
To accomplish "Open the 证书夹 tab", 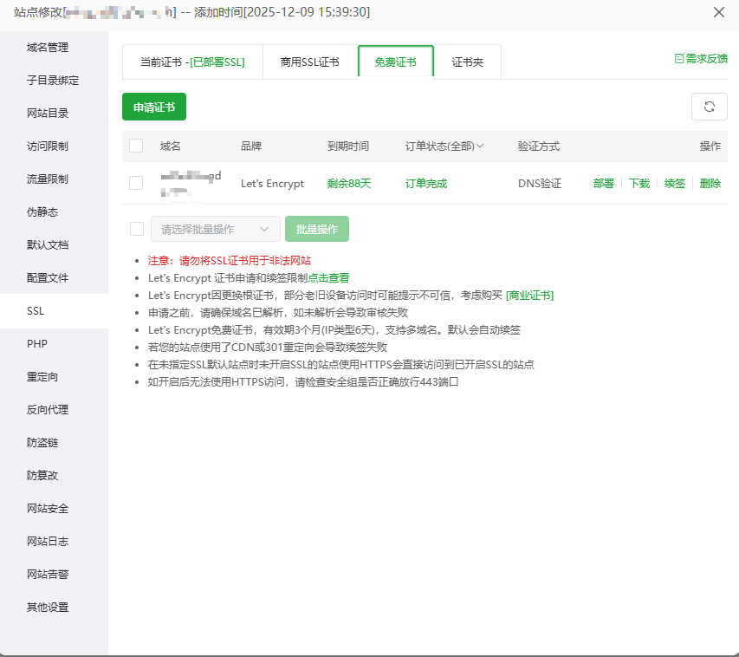I will [x=468, y=62].
